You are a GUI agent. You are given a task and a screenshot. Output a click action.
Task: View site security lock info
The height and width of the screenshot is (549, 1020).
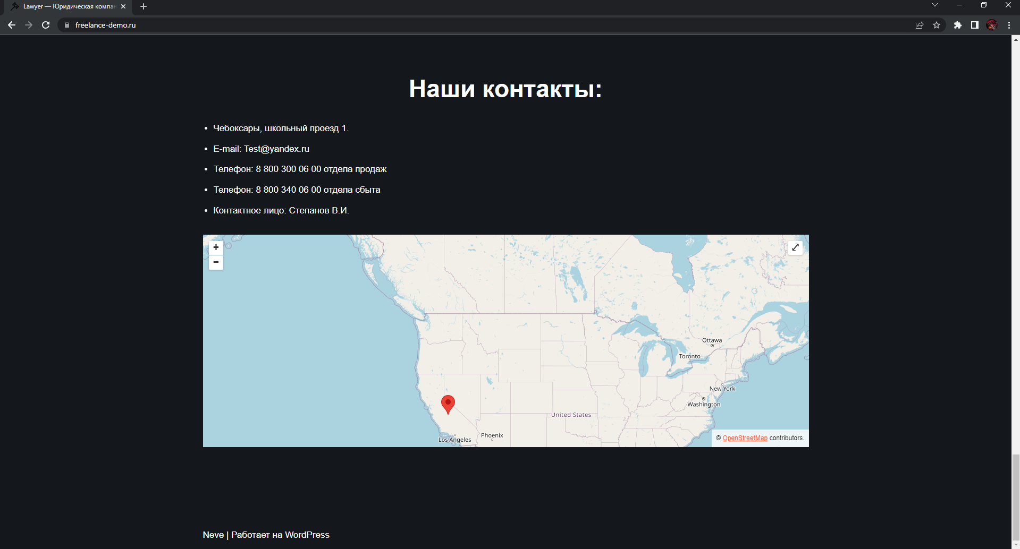[x=67, y=25]
